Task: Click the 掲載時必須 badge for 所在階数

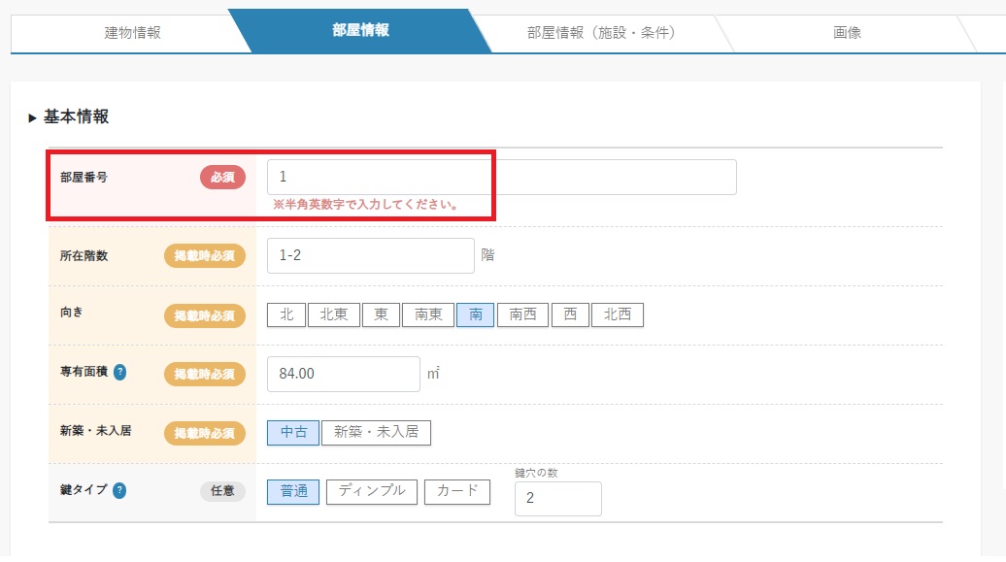Action: [205, 256]
